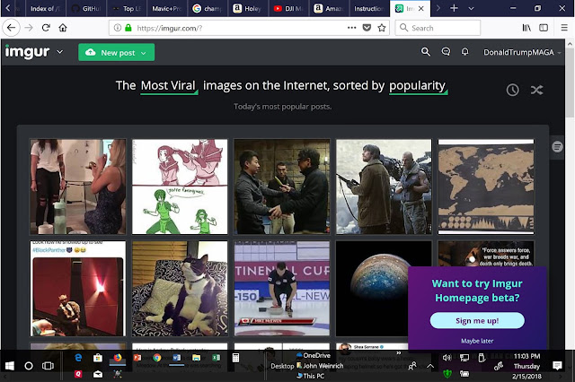Click the imgur logo
The height and width of the screenshot is (382, 575).
click(x=27, y=52)
